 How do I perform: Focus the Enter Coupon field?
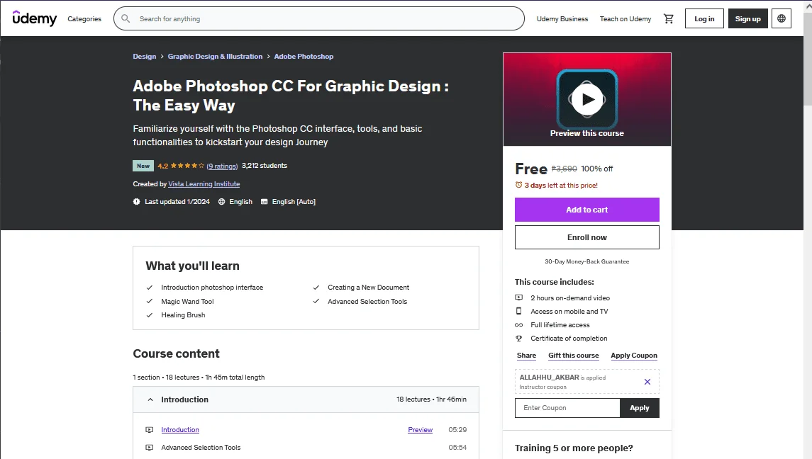pos(567,408)
